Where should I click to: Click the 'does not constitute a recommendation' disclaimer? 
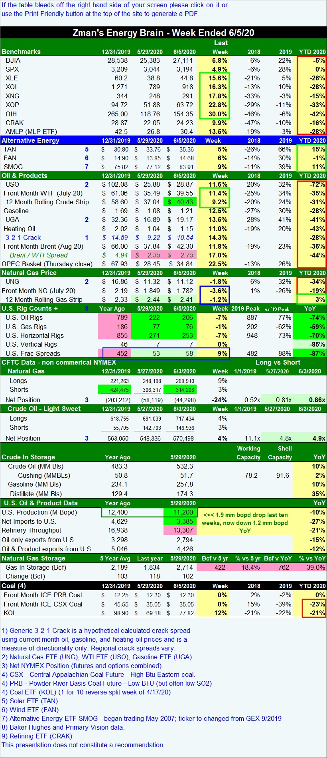coord(83,745)
